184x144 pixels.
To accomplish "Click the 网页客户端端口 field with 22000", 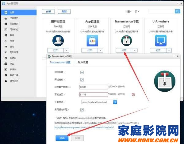I will 94,87.
